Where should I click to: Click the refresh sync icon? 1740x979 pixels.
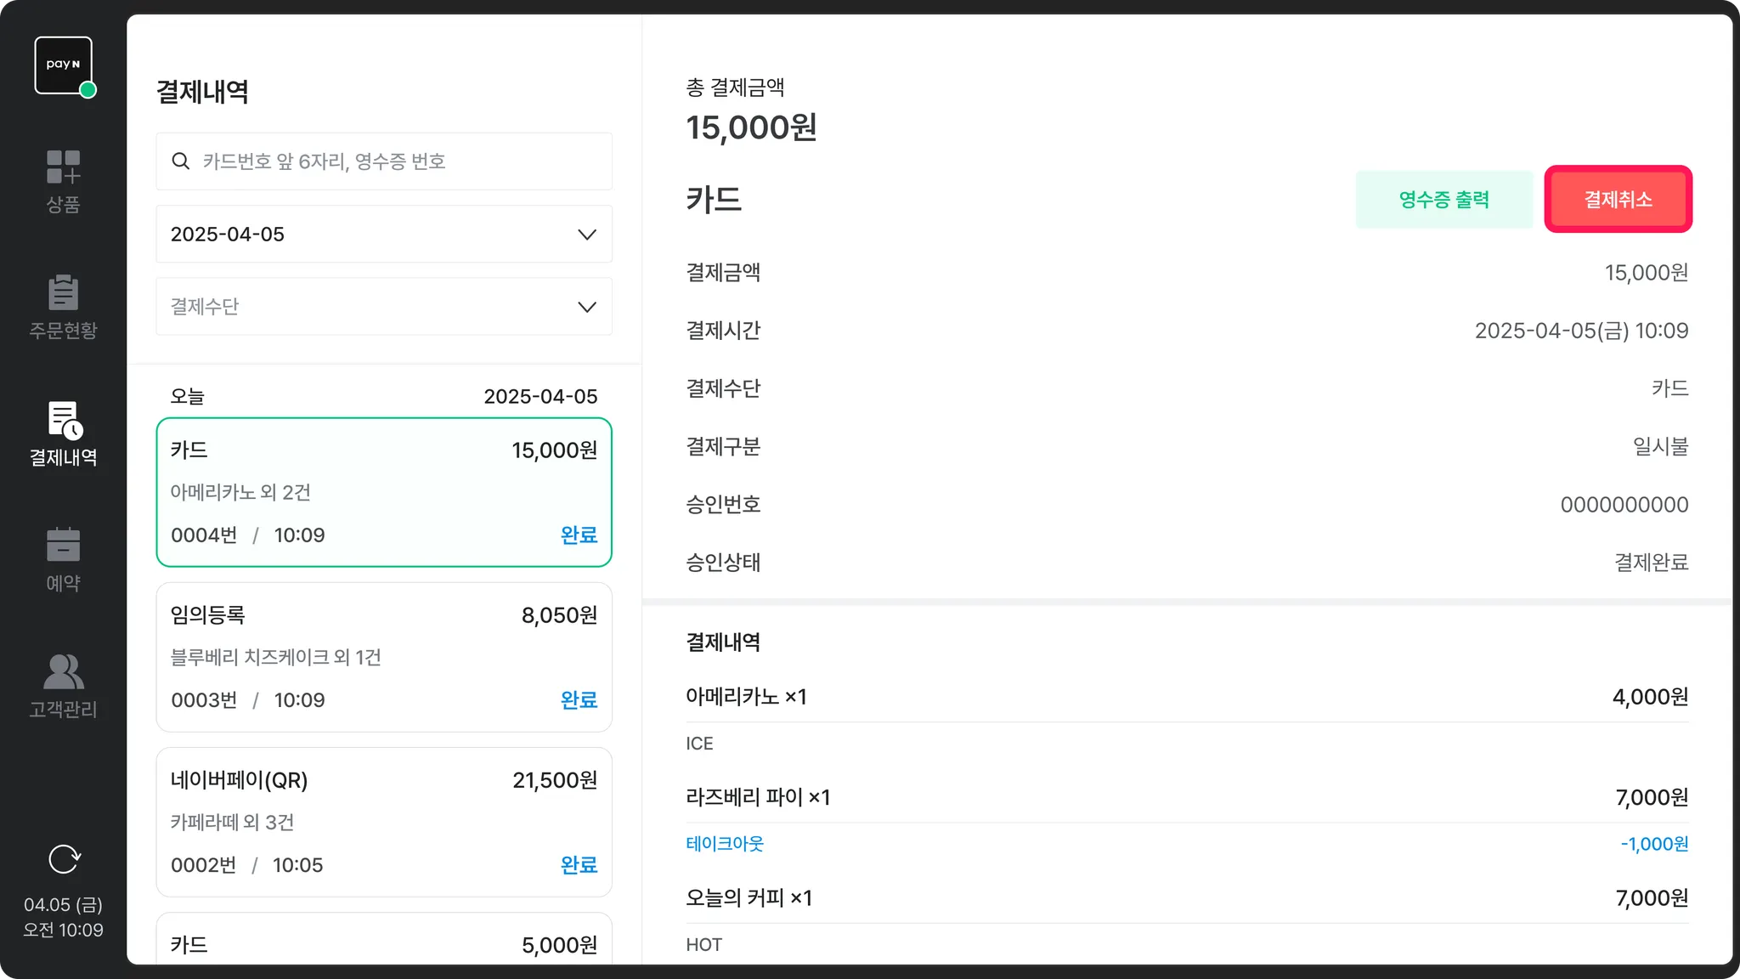pyautogui.click(x=64, y=859)
